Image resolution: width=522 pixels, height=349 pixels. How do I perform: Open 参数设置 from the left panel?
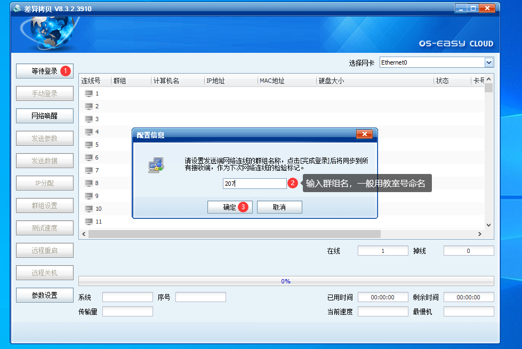tap(44, 295)
